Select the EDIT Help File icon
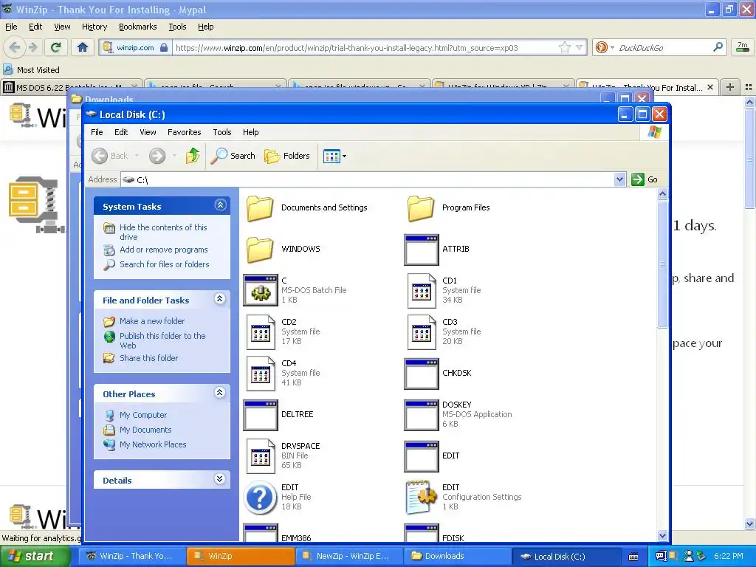 (261, 498)
